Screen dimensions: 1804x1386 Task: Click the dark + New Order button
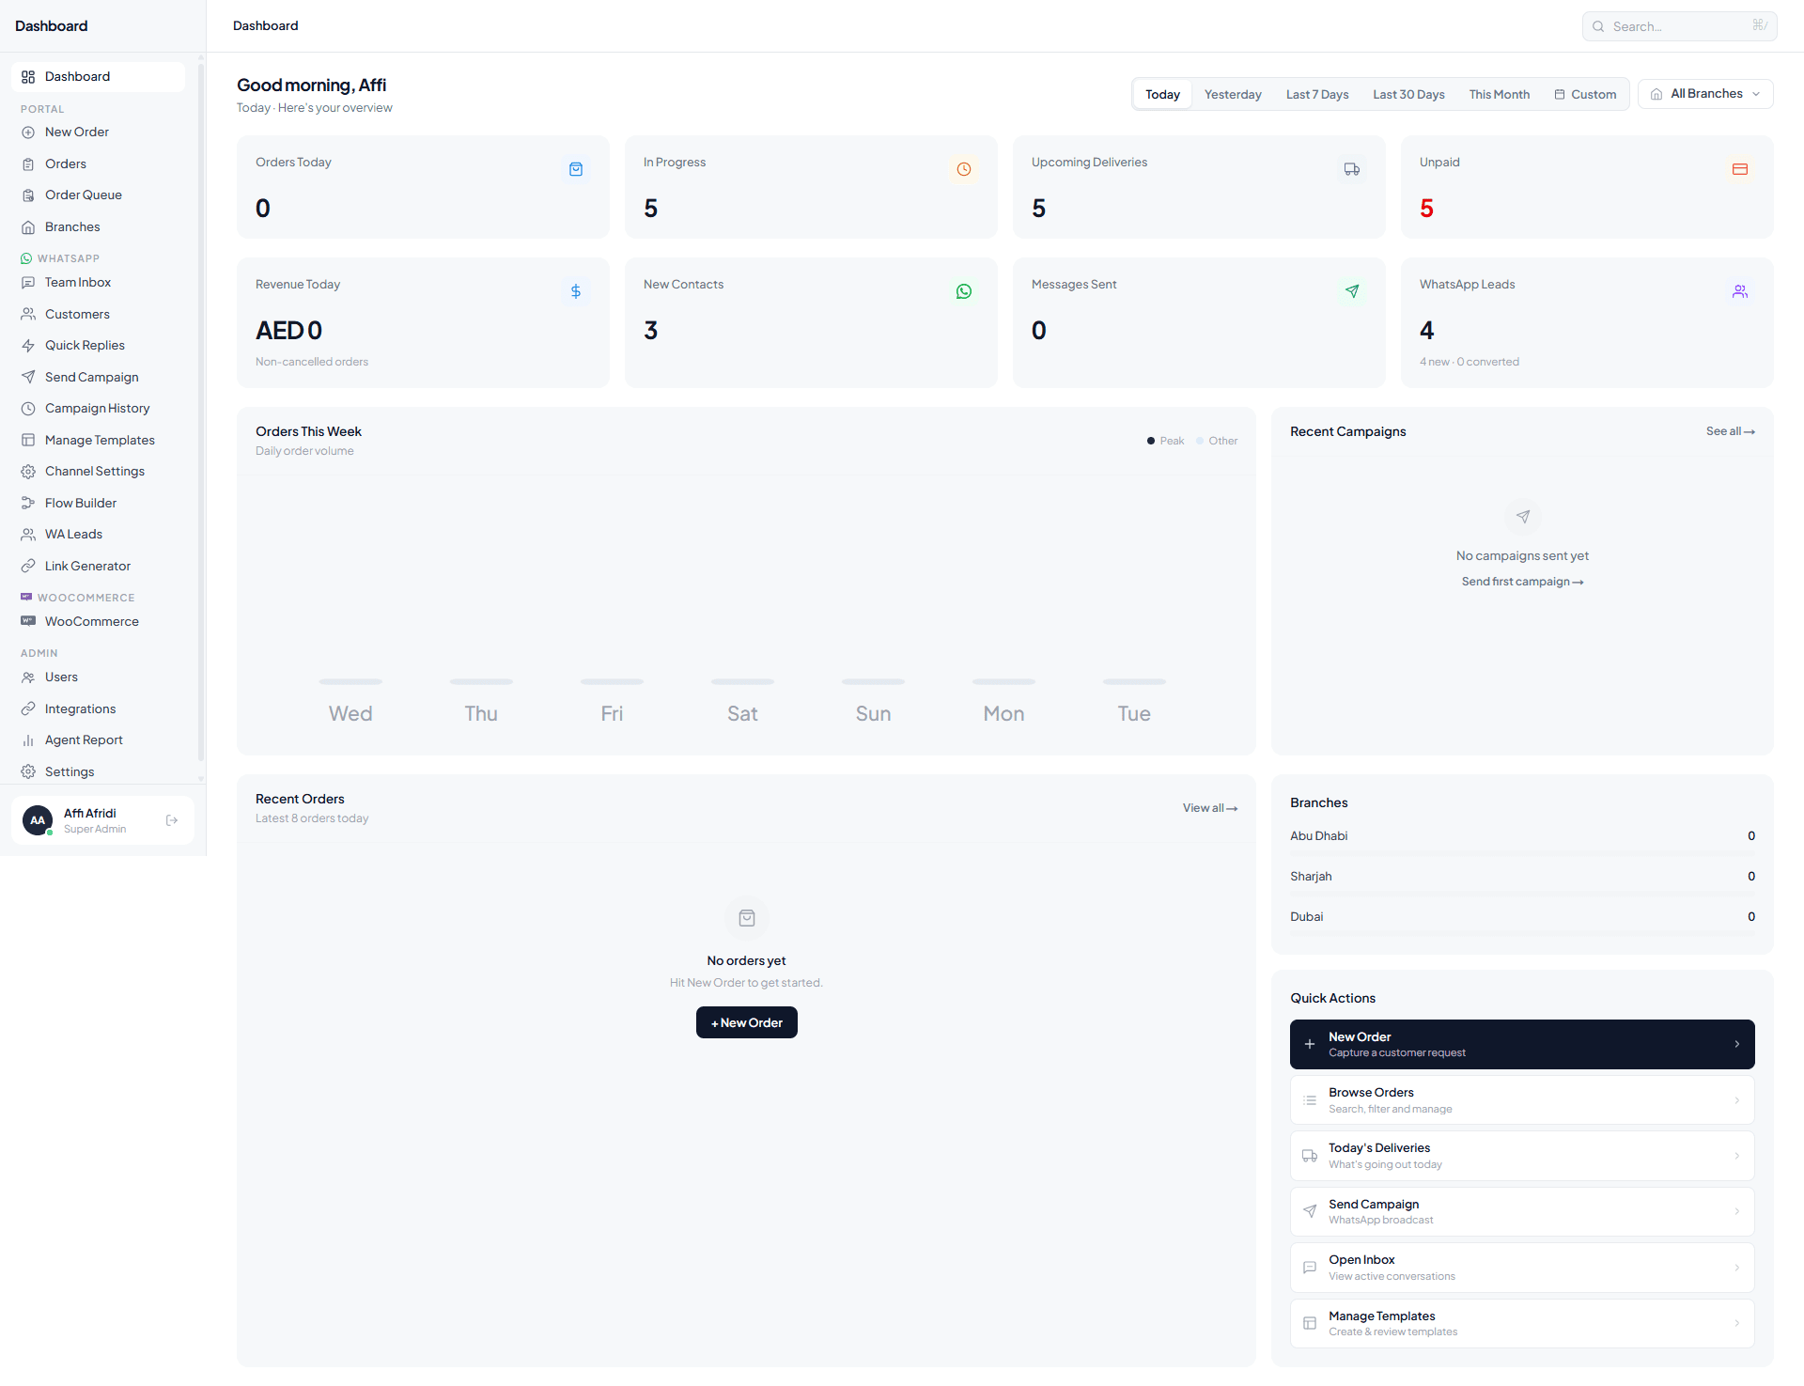point(747,1022)
